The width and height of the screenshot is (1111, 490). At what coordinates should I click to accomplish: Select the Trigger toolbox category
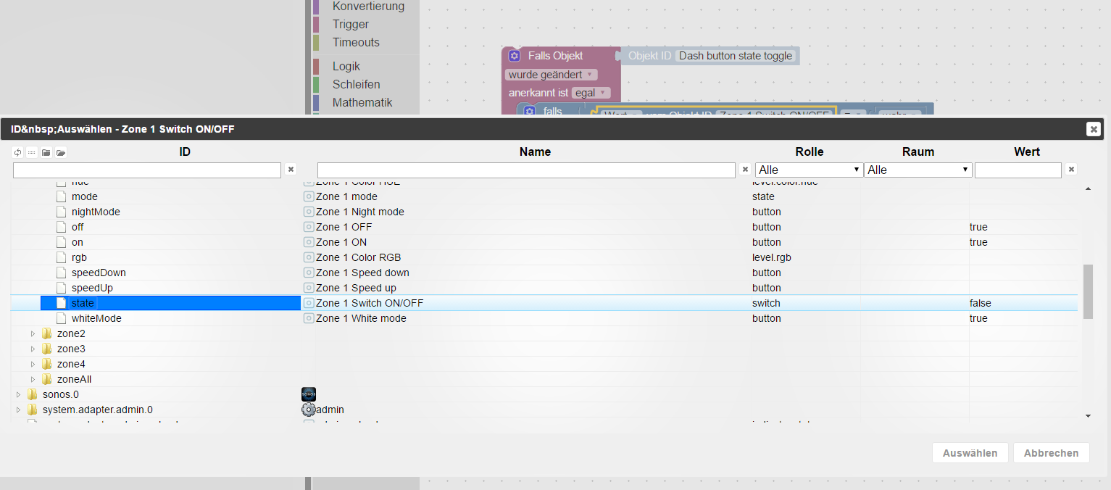click(x=351, y=25)
